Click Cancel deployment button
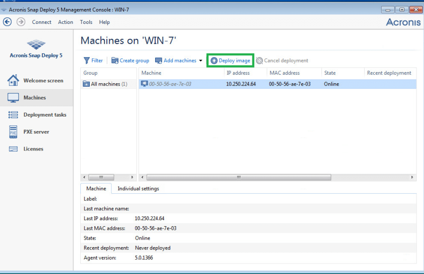Viewport: 424px width, 274px height. tap(282, 60)
